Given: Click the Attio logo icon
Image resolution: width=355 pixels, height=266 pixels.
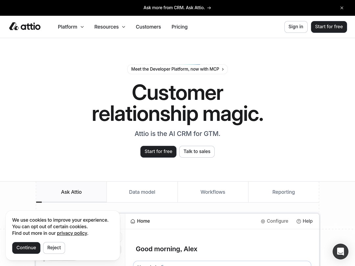Looking at the screenshot, I should 13,26.
